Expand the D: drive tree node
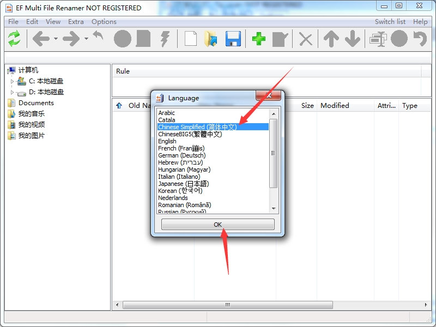436x327 pixels. tap(12, 92)
